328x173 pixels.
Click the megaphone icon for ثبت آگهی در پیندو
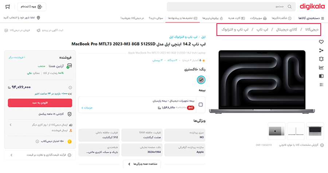click(x=39, y=30)
